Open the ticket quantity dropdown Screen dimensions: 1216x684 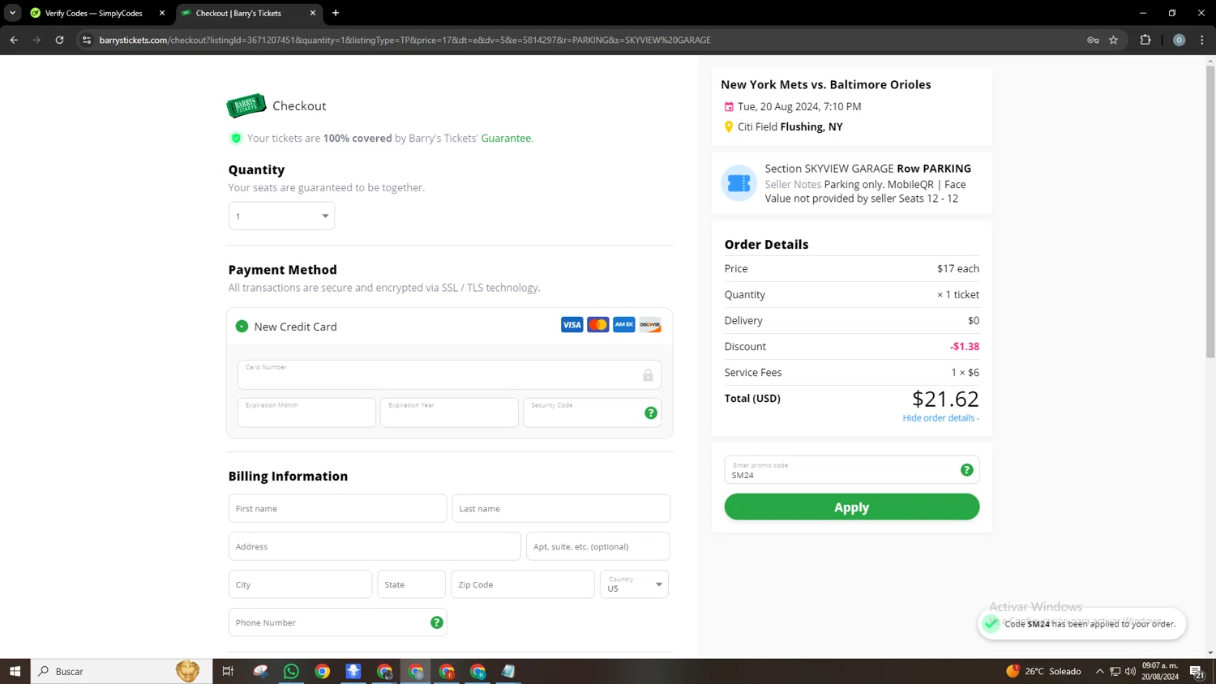281,216
